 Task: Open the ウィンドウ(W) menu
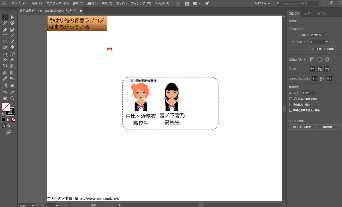(141, 3)
